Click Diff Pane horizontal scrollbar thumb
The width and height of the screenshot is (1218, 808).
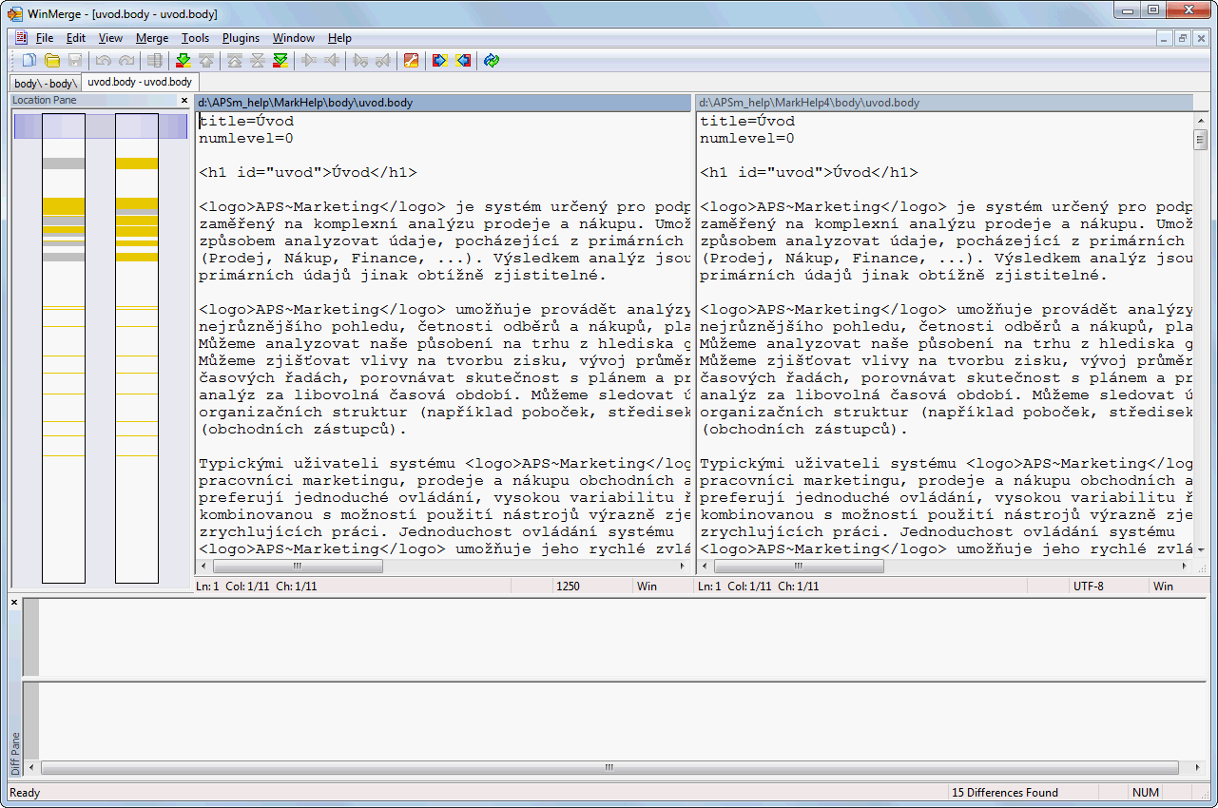[x=609, y=767]
